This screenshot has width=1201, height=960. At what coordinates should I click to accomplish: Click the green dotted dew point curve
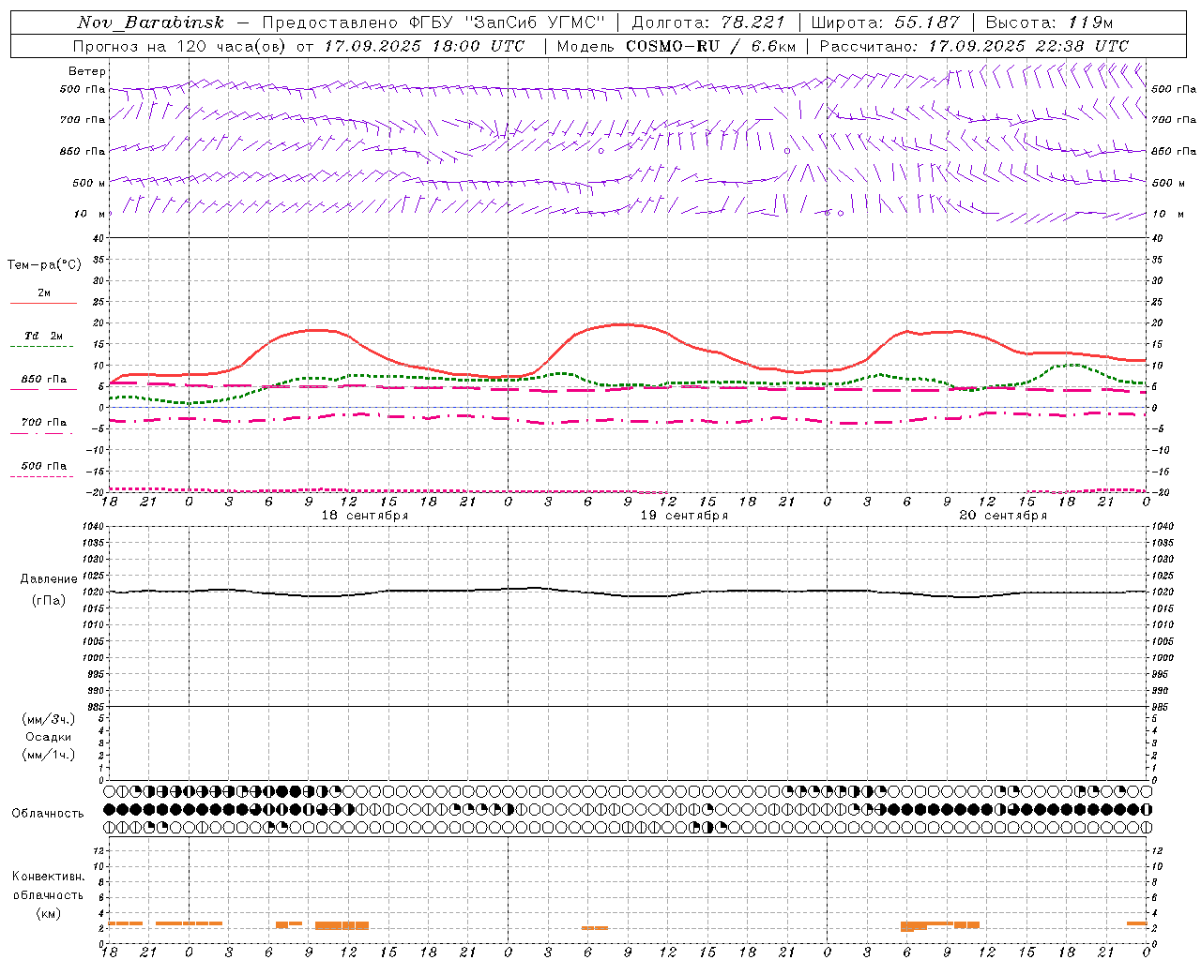tap(628, 384)
